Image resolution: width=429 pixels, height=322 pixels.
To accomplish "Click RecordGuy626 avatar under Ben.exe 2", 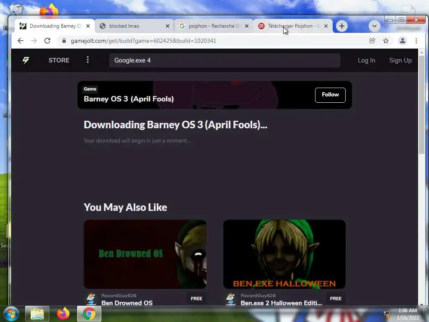I will [x=231, y=299].
